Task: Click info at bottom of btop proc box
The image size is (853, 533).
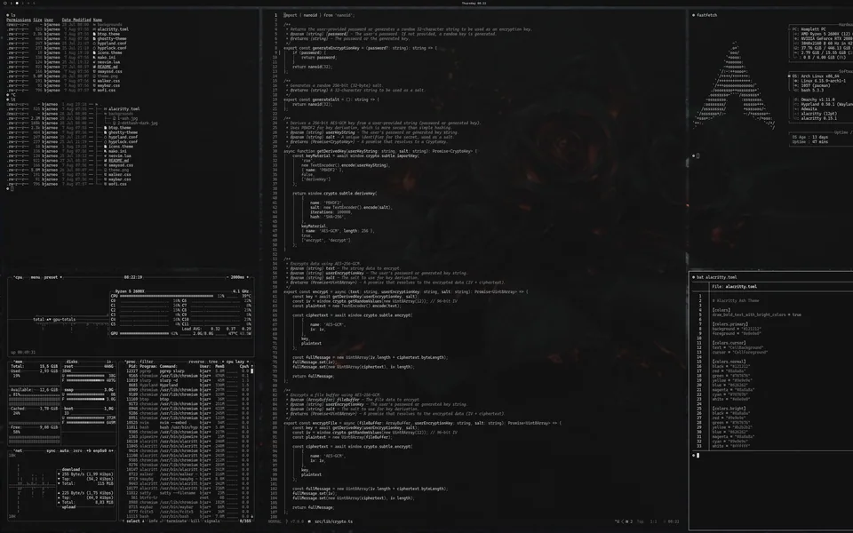Action: point(154,521)
